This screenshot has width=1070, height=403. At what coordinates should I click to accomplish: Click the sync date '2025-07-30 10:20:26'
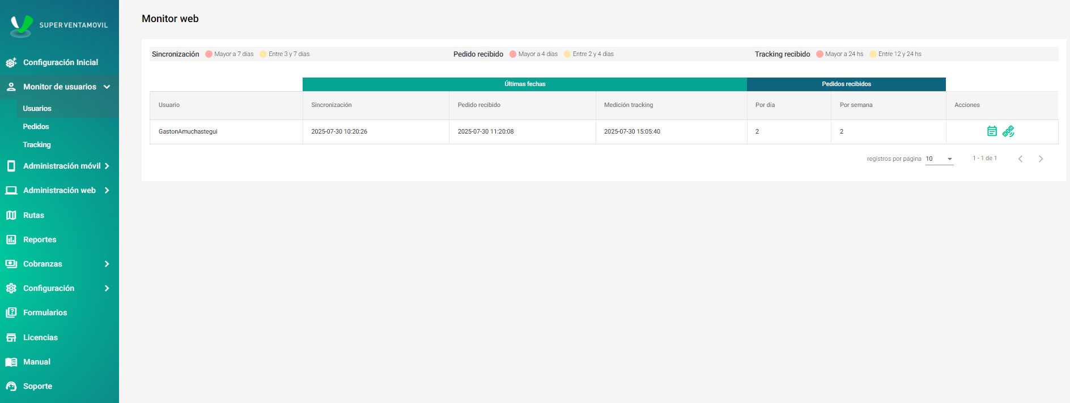pos(339,132)
